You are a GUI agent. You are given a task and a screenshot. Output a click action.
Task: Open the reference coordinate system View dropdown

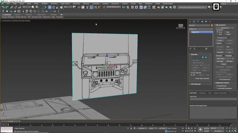tap(68, 7)
